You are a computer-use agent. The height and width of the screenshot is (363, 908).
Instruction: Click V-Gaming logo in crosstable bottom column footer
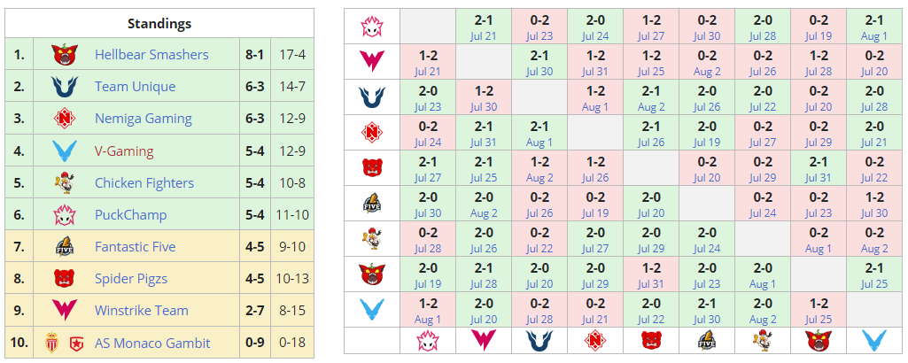pyautogui.click(x=873, y=340)
